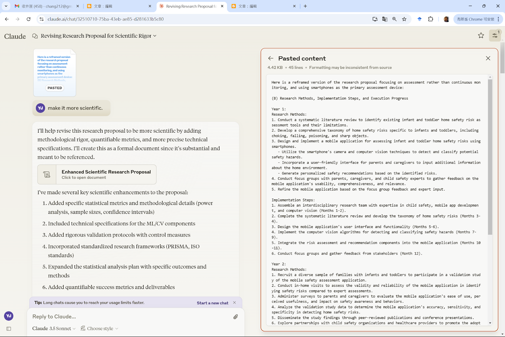
Task: Open the Chrome profile avatar
Action: [x=446, y=19]
